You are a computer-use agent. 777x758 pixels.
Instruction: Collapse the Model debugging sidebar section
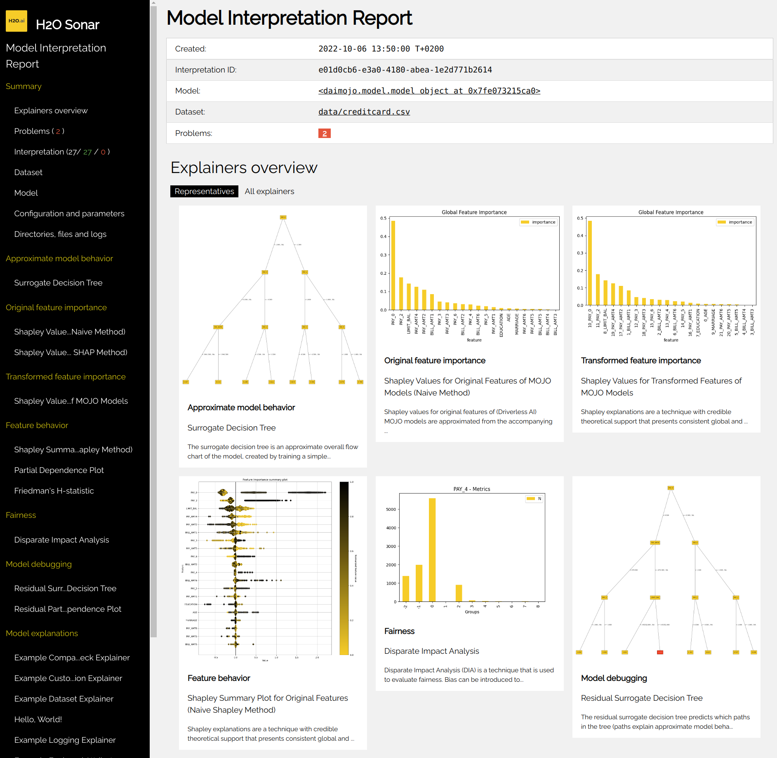38,564
